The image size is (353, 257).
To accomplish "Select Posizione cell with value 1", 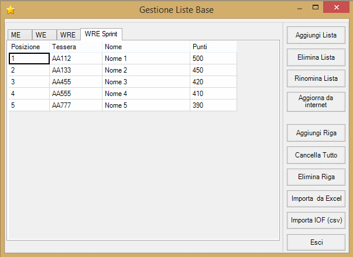I will pyautogui.click(x=29, y=59).
